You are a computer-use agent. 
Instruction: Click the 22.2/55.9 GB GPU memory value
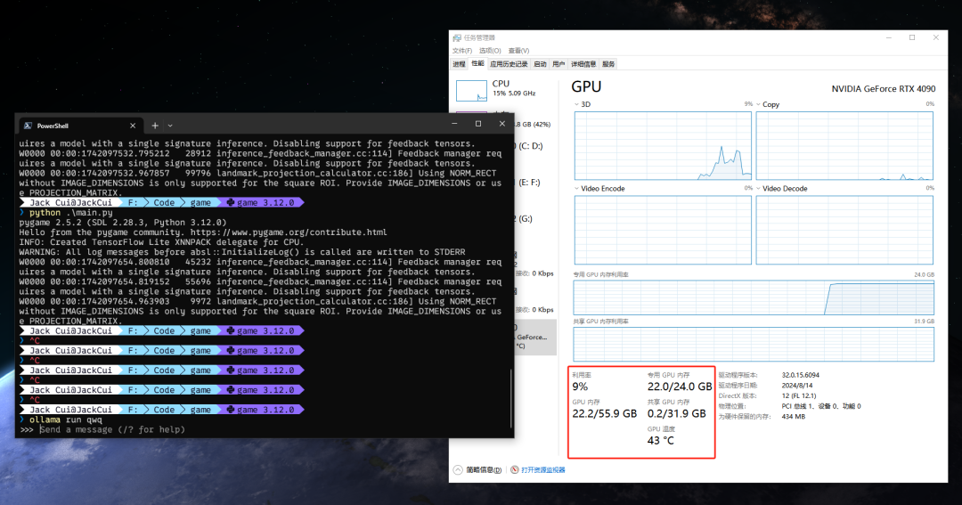604,413
